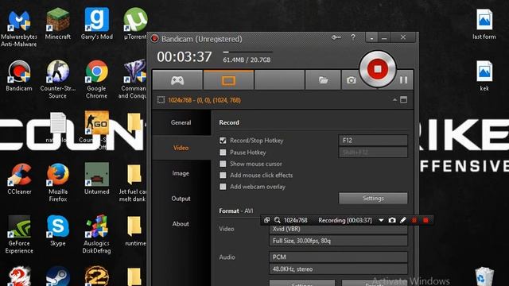This screenshot has height=286, width=509.
Task: Click the 00:03:37 recording timer
Action: pyautogui.click(x=184, y=57)
